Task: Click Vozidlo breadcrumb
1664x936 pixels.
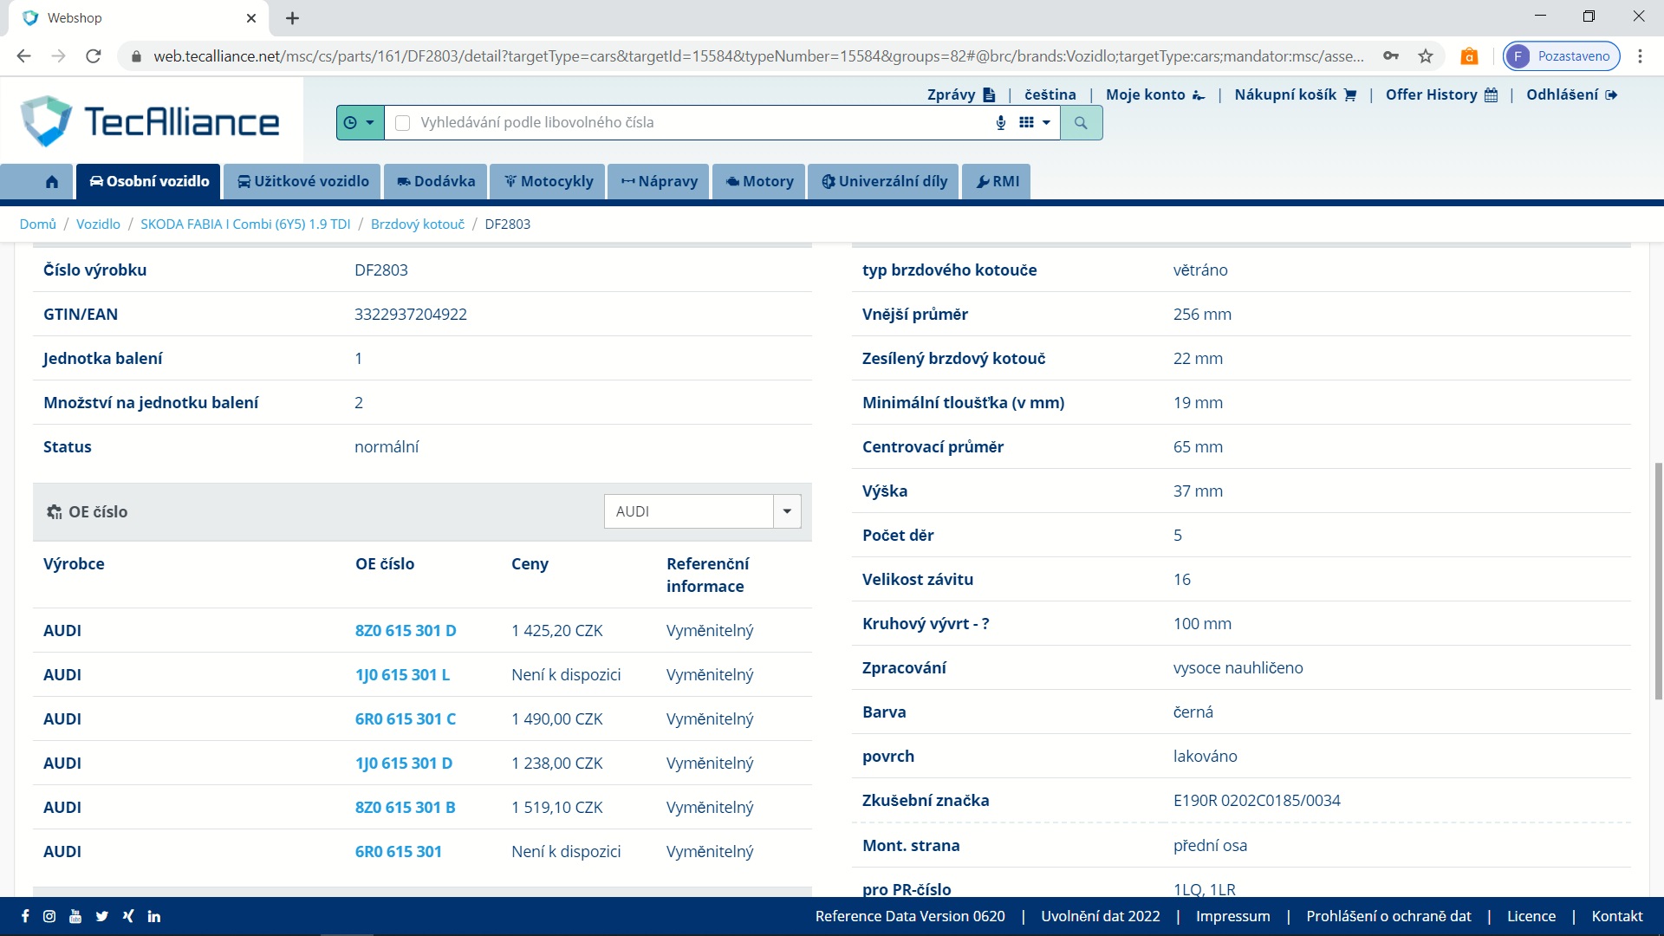Action: point(98,224)
